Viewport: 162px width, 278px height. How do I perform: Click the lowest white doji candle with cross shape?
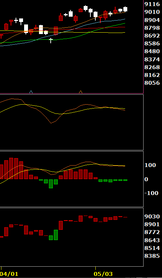(x=51, y=40)
